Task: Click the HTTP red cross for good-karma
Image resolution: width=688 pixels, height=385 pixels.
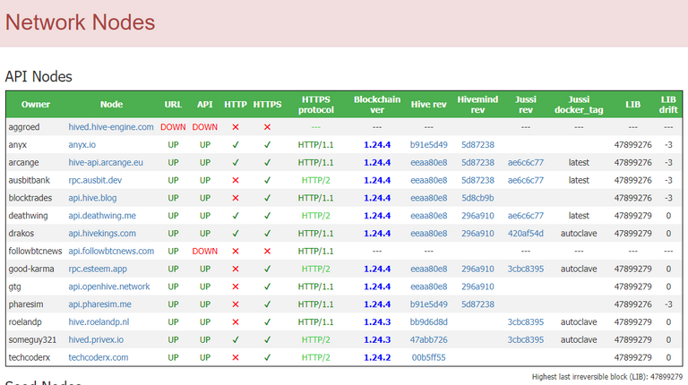Action: coord(236,269)
